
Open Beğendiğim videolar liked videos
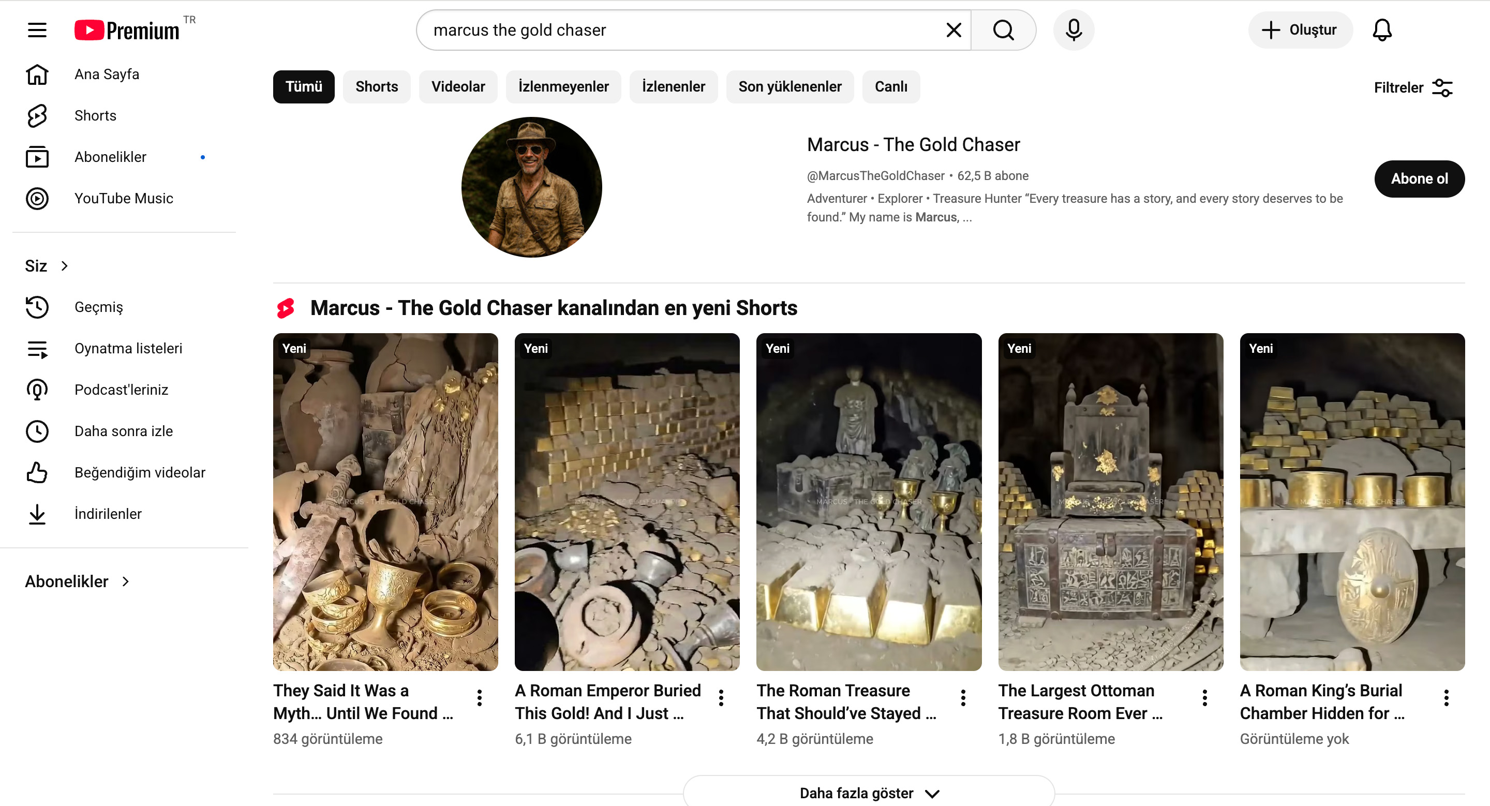(x=139, y=472)
